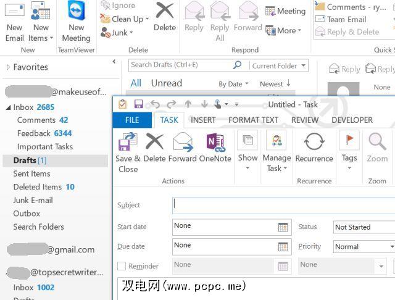Click the Undo icon in Task window
Image resolution: width=395 pixels, height=300 pixels.
(155, 104)
